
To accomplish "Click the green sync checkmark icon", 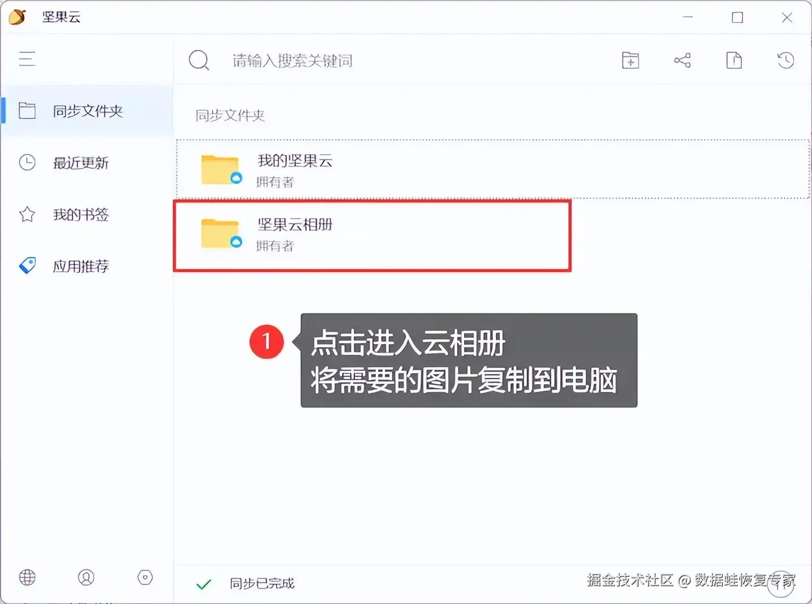I will [x=204, y=584].
